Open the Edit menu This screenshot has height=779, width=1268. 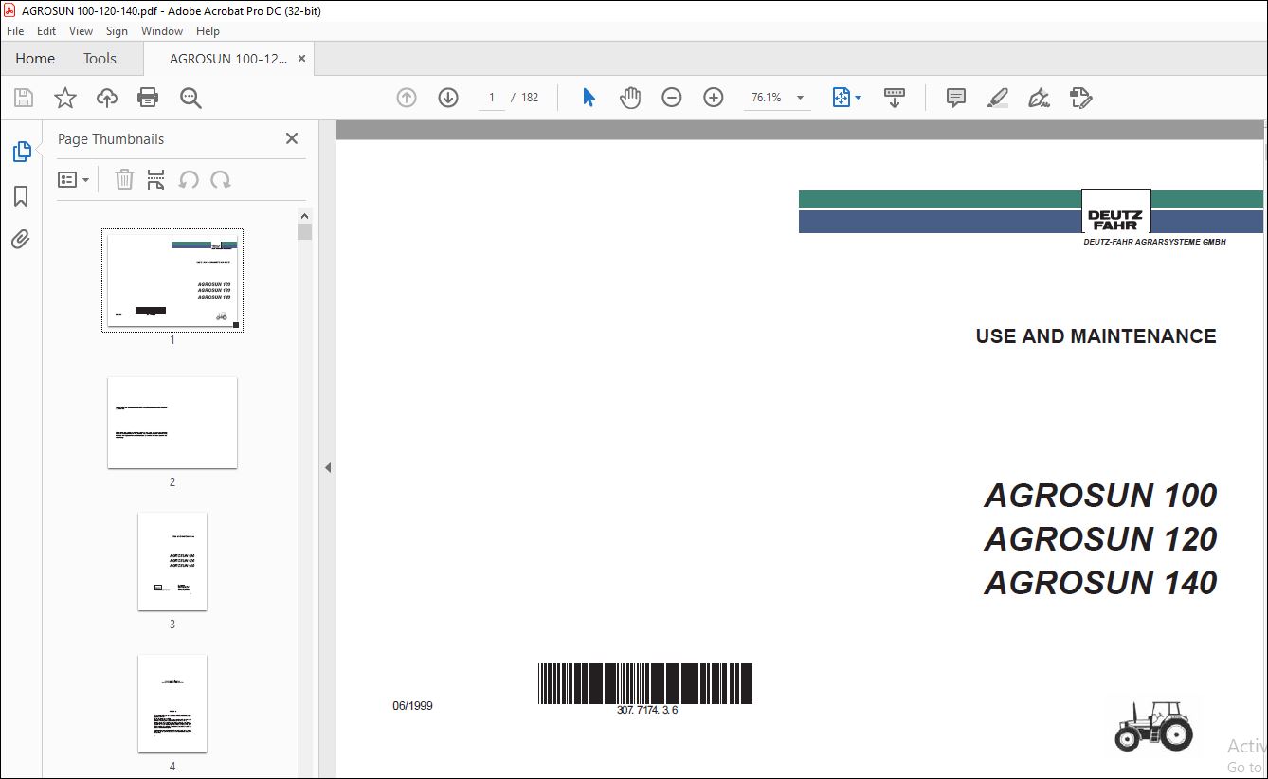tap(46, 31)
